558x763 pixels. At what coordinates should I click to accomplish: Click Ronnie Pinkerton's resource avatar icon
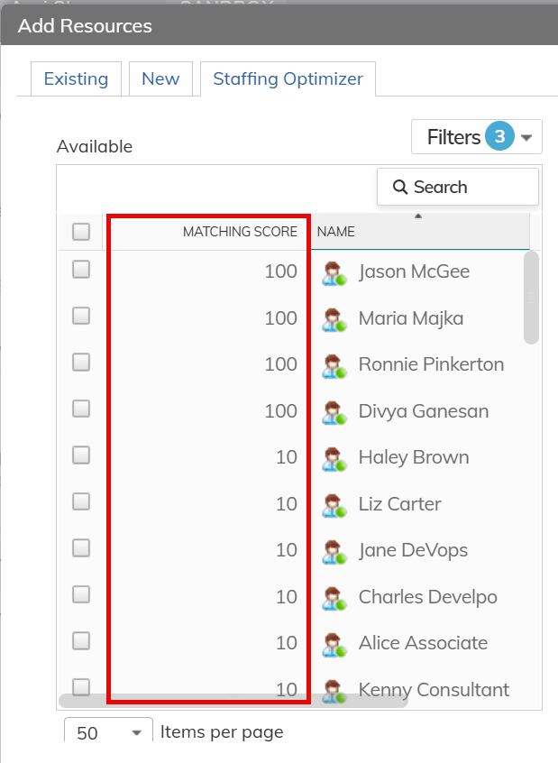pyautogui.click(x=334, y=365)
